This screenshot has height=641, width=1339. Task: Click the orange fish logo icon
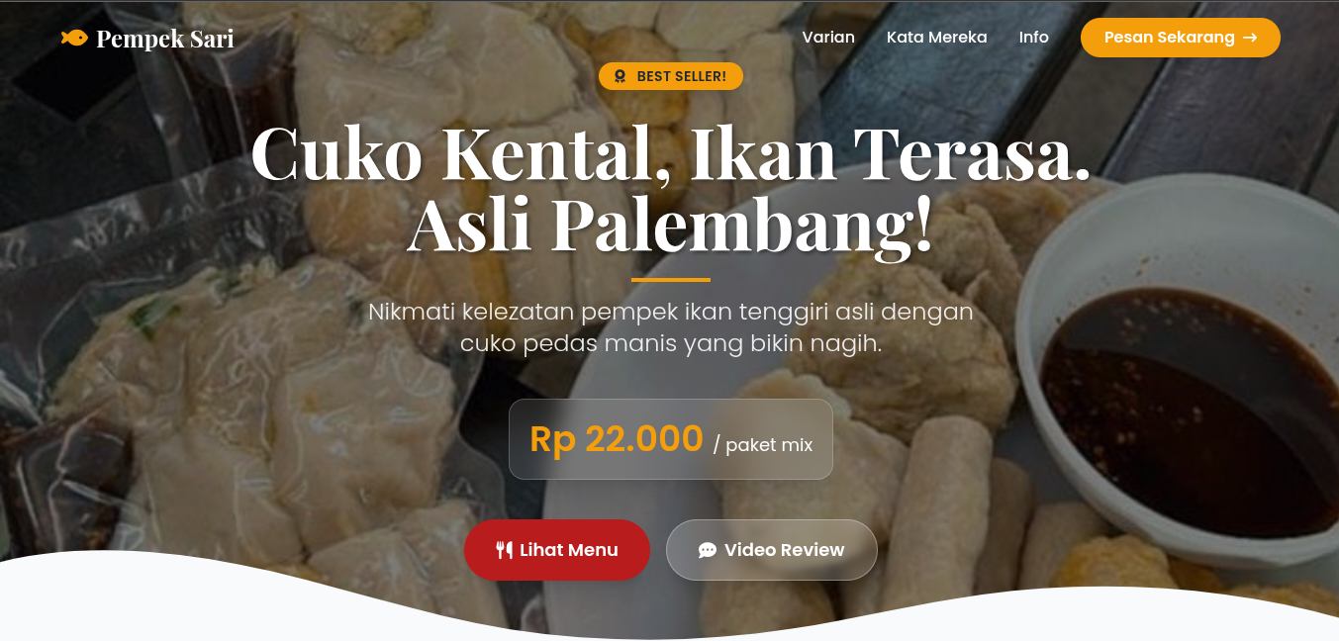point(74,38)
